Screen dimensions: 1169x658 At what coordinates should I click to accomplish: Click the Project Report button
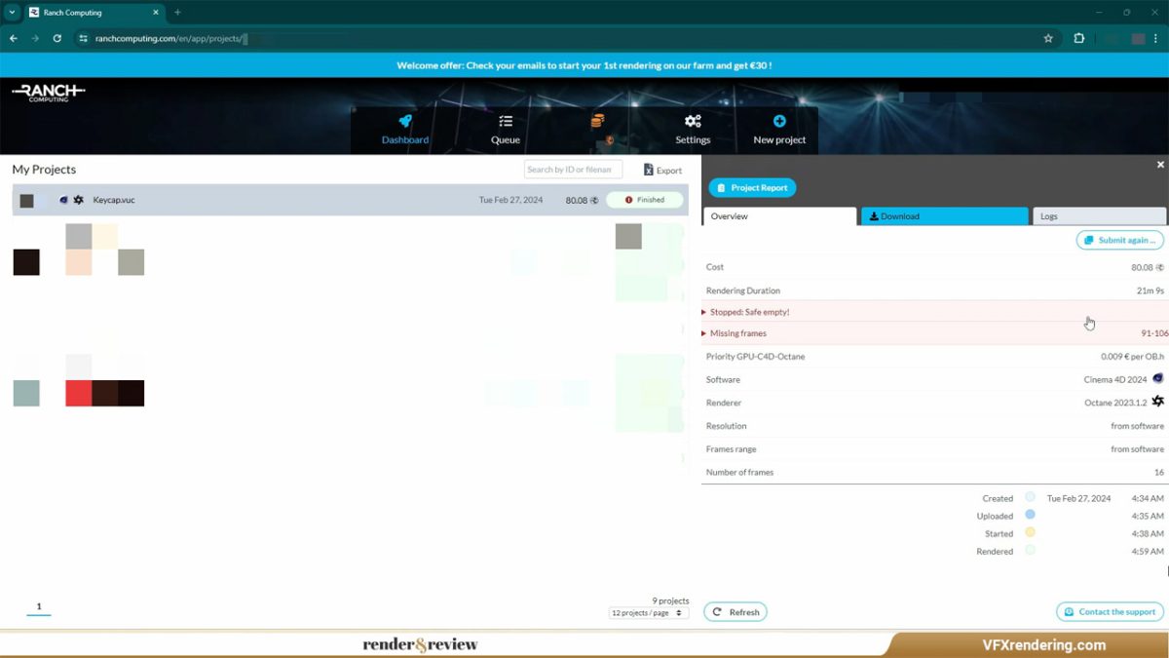(752, 188)
